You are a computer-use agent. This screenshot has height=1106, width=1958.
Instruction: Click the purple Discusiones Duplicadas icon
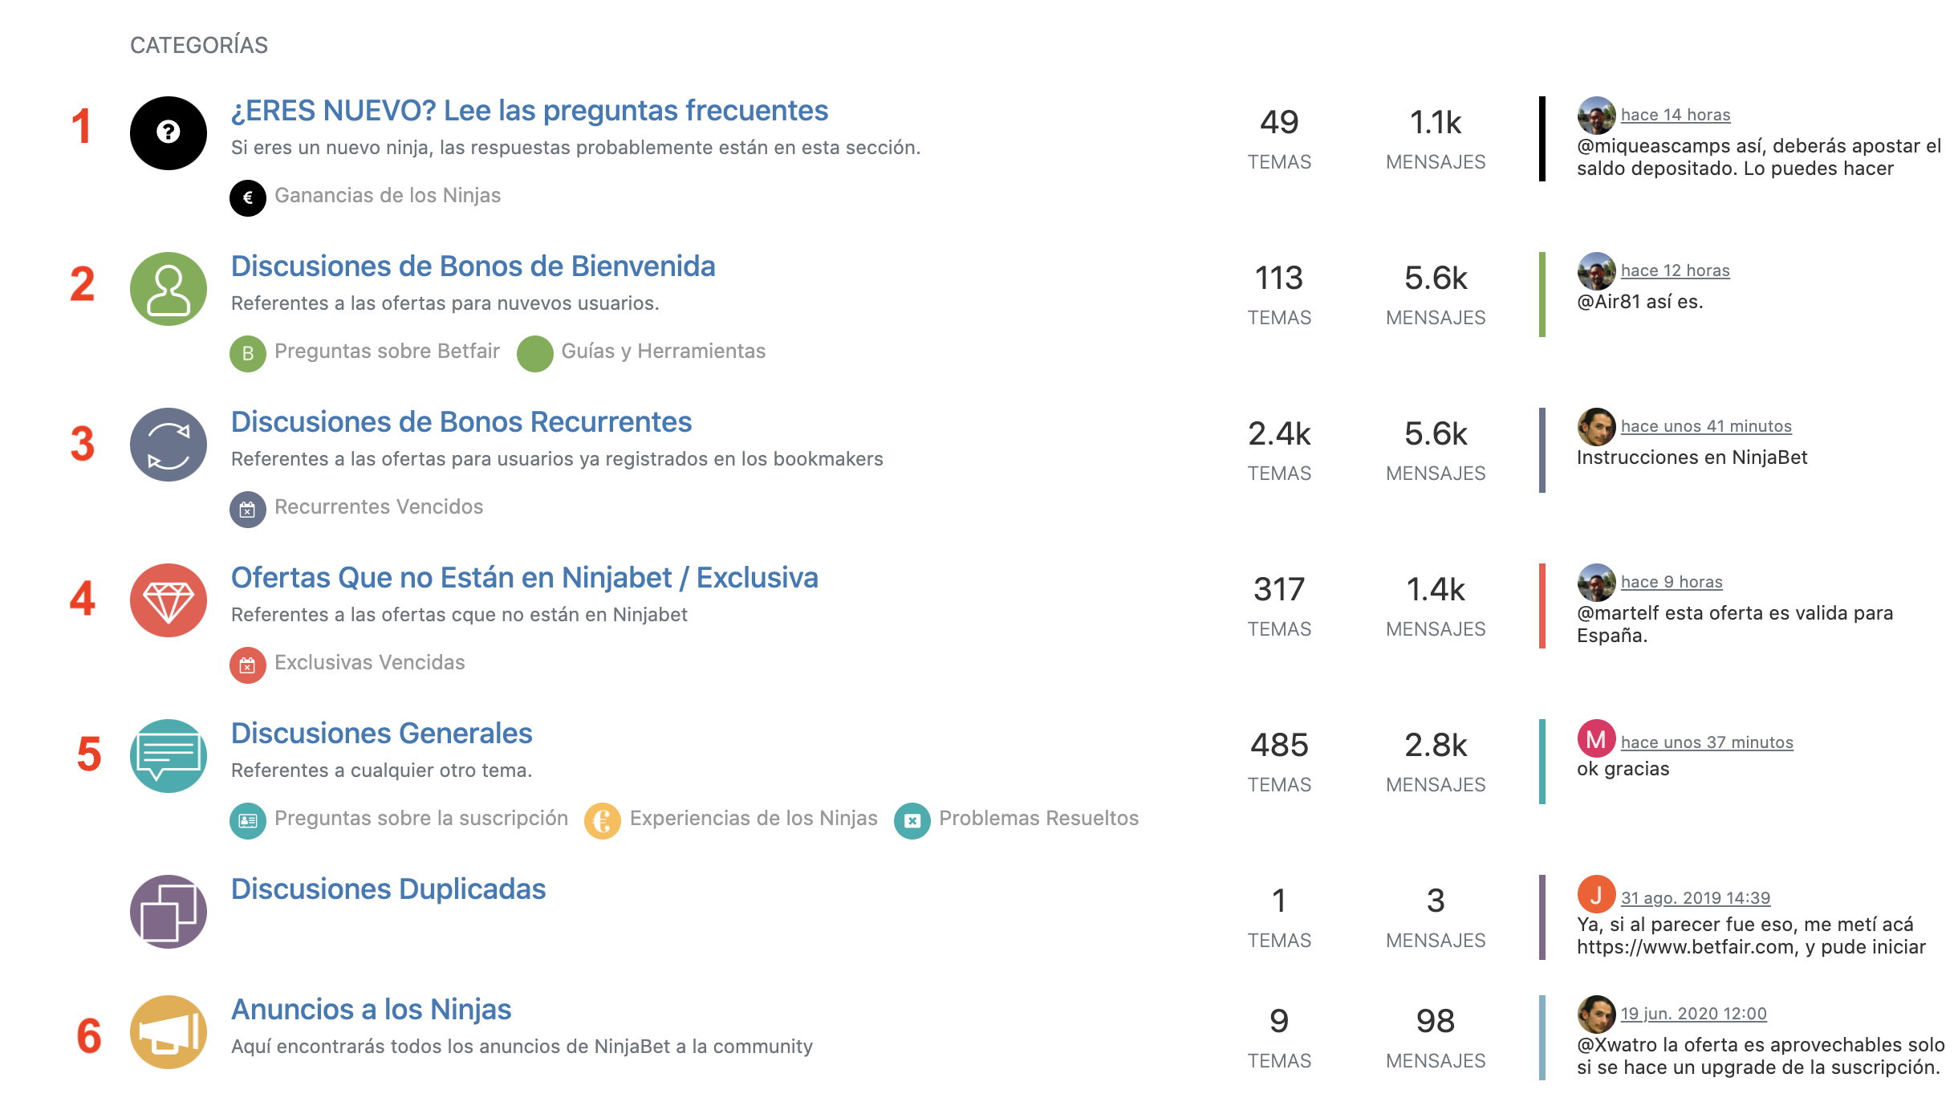(169, 912)
